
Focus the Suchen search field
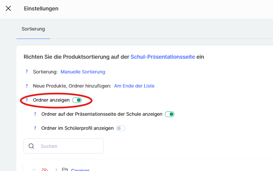[x=69, y=146]
